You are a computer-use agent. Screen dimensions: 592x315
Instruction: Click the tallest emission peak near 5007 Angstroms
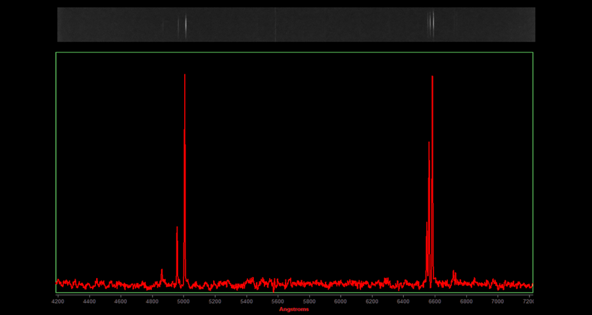(185, 76)
